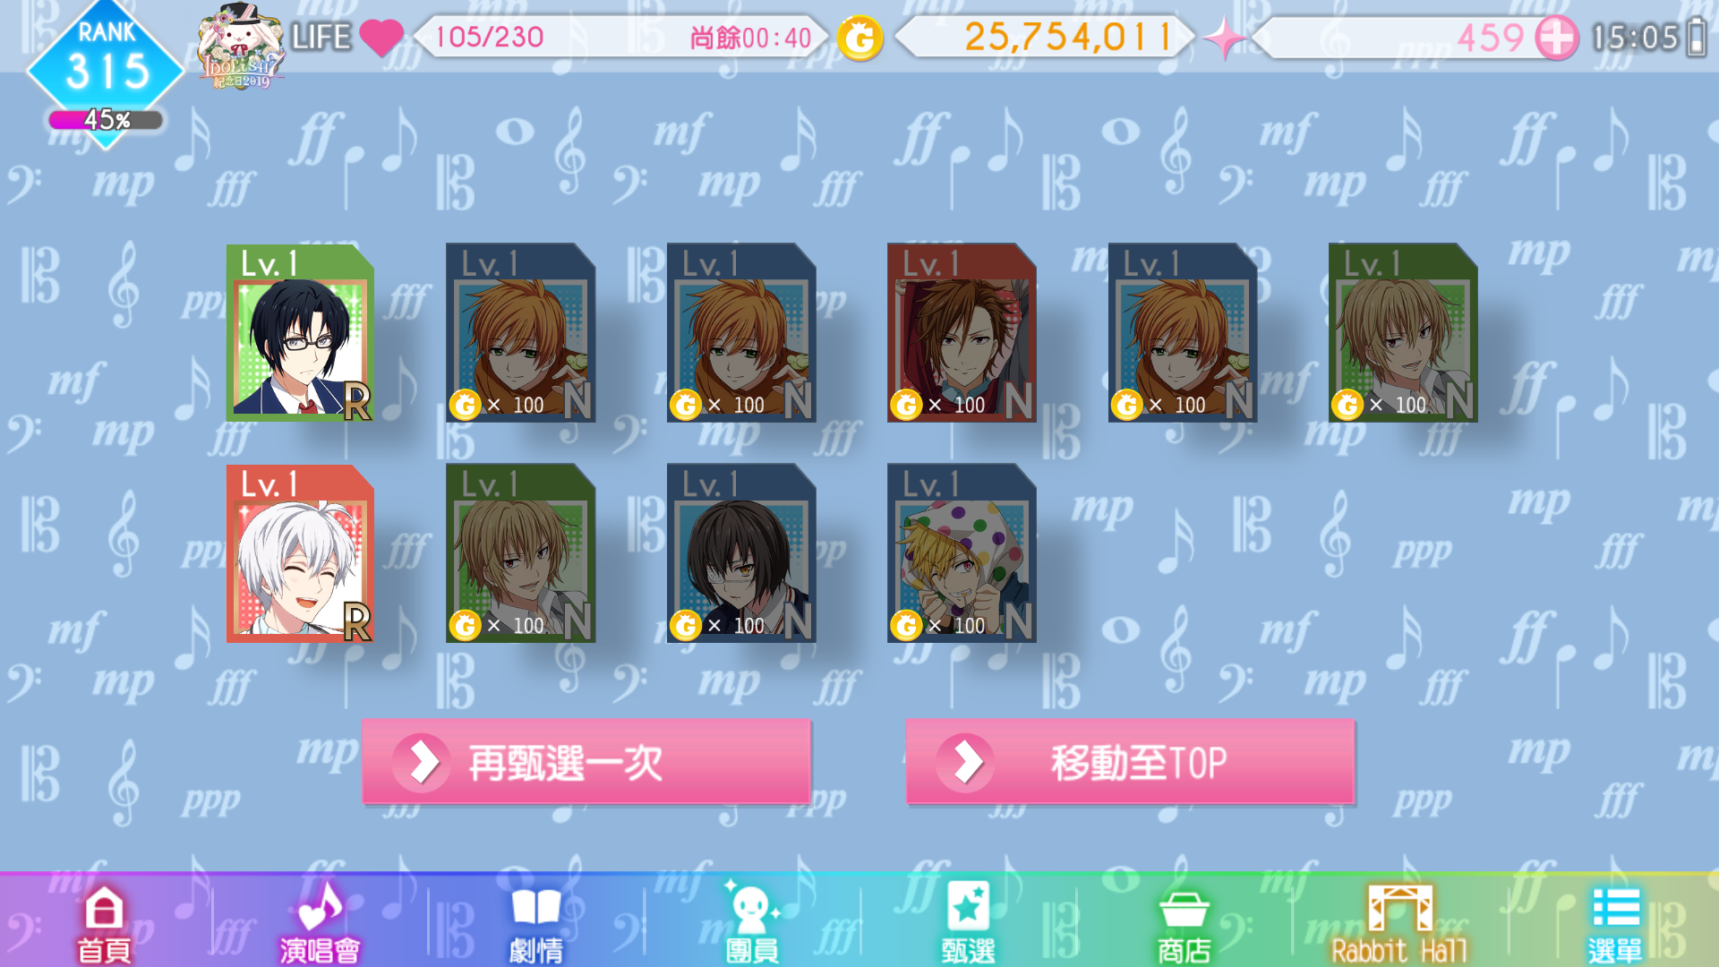Click the 移動至TOP button
The height and width of the screenshot is (967, 1719).
click(1130, 762)
